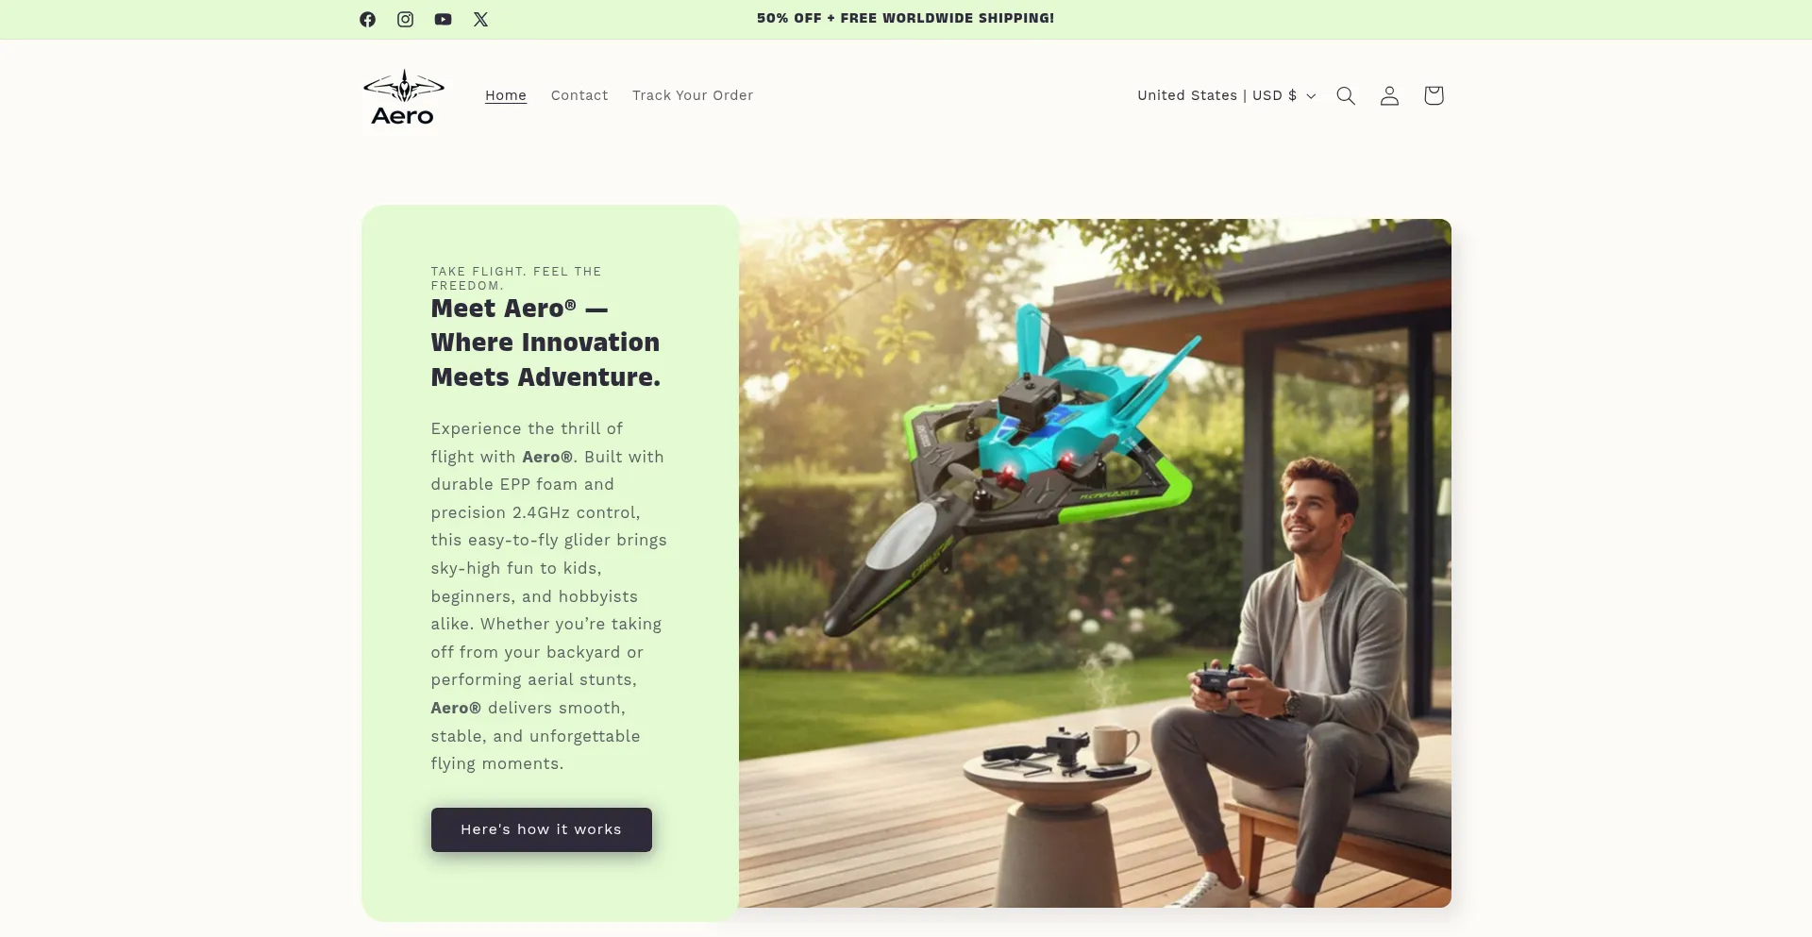
Task: Open the YouTube social link
Action: click(x=443, y=19)
